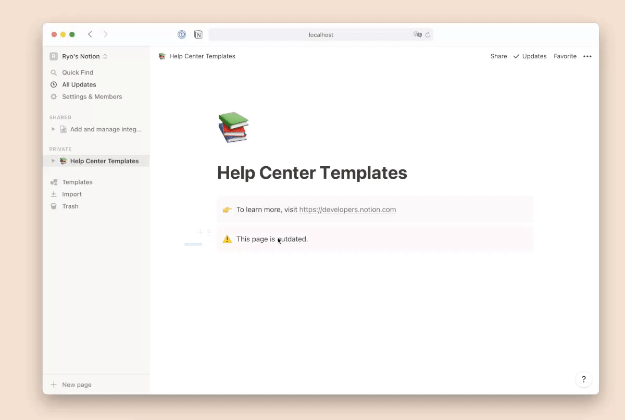Click the Share button

pos(498,56)
